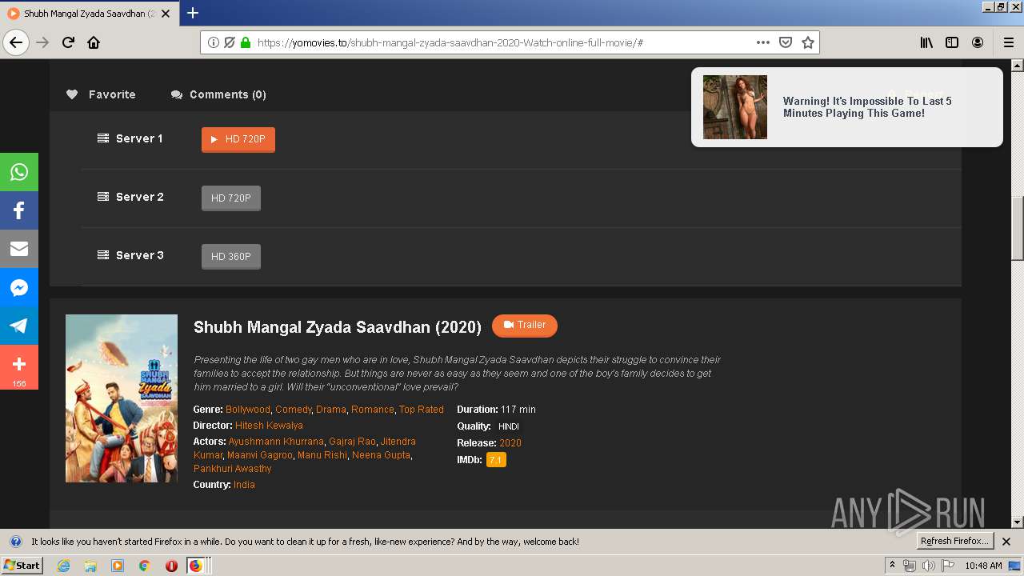This screenshot has height=576, width=1024.
Task: Click the 10:48 AM taskbar clock
Action: pos(983,566)
